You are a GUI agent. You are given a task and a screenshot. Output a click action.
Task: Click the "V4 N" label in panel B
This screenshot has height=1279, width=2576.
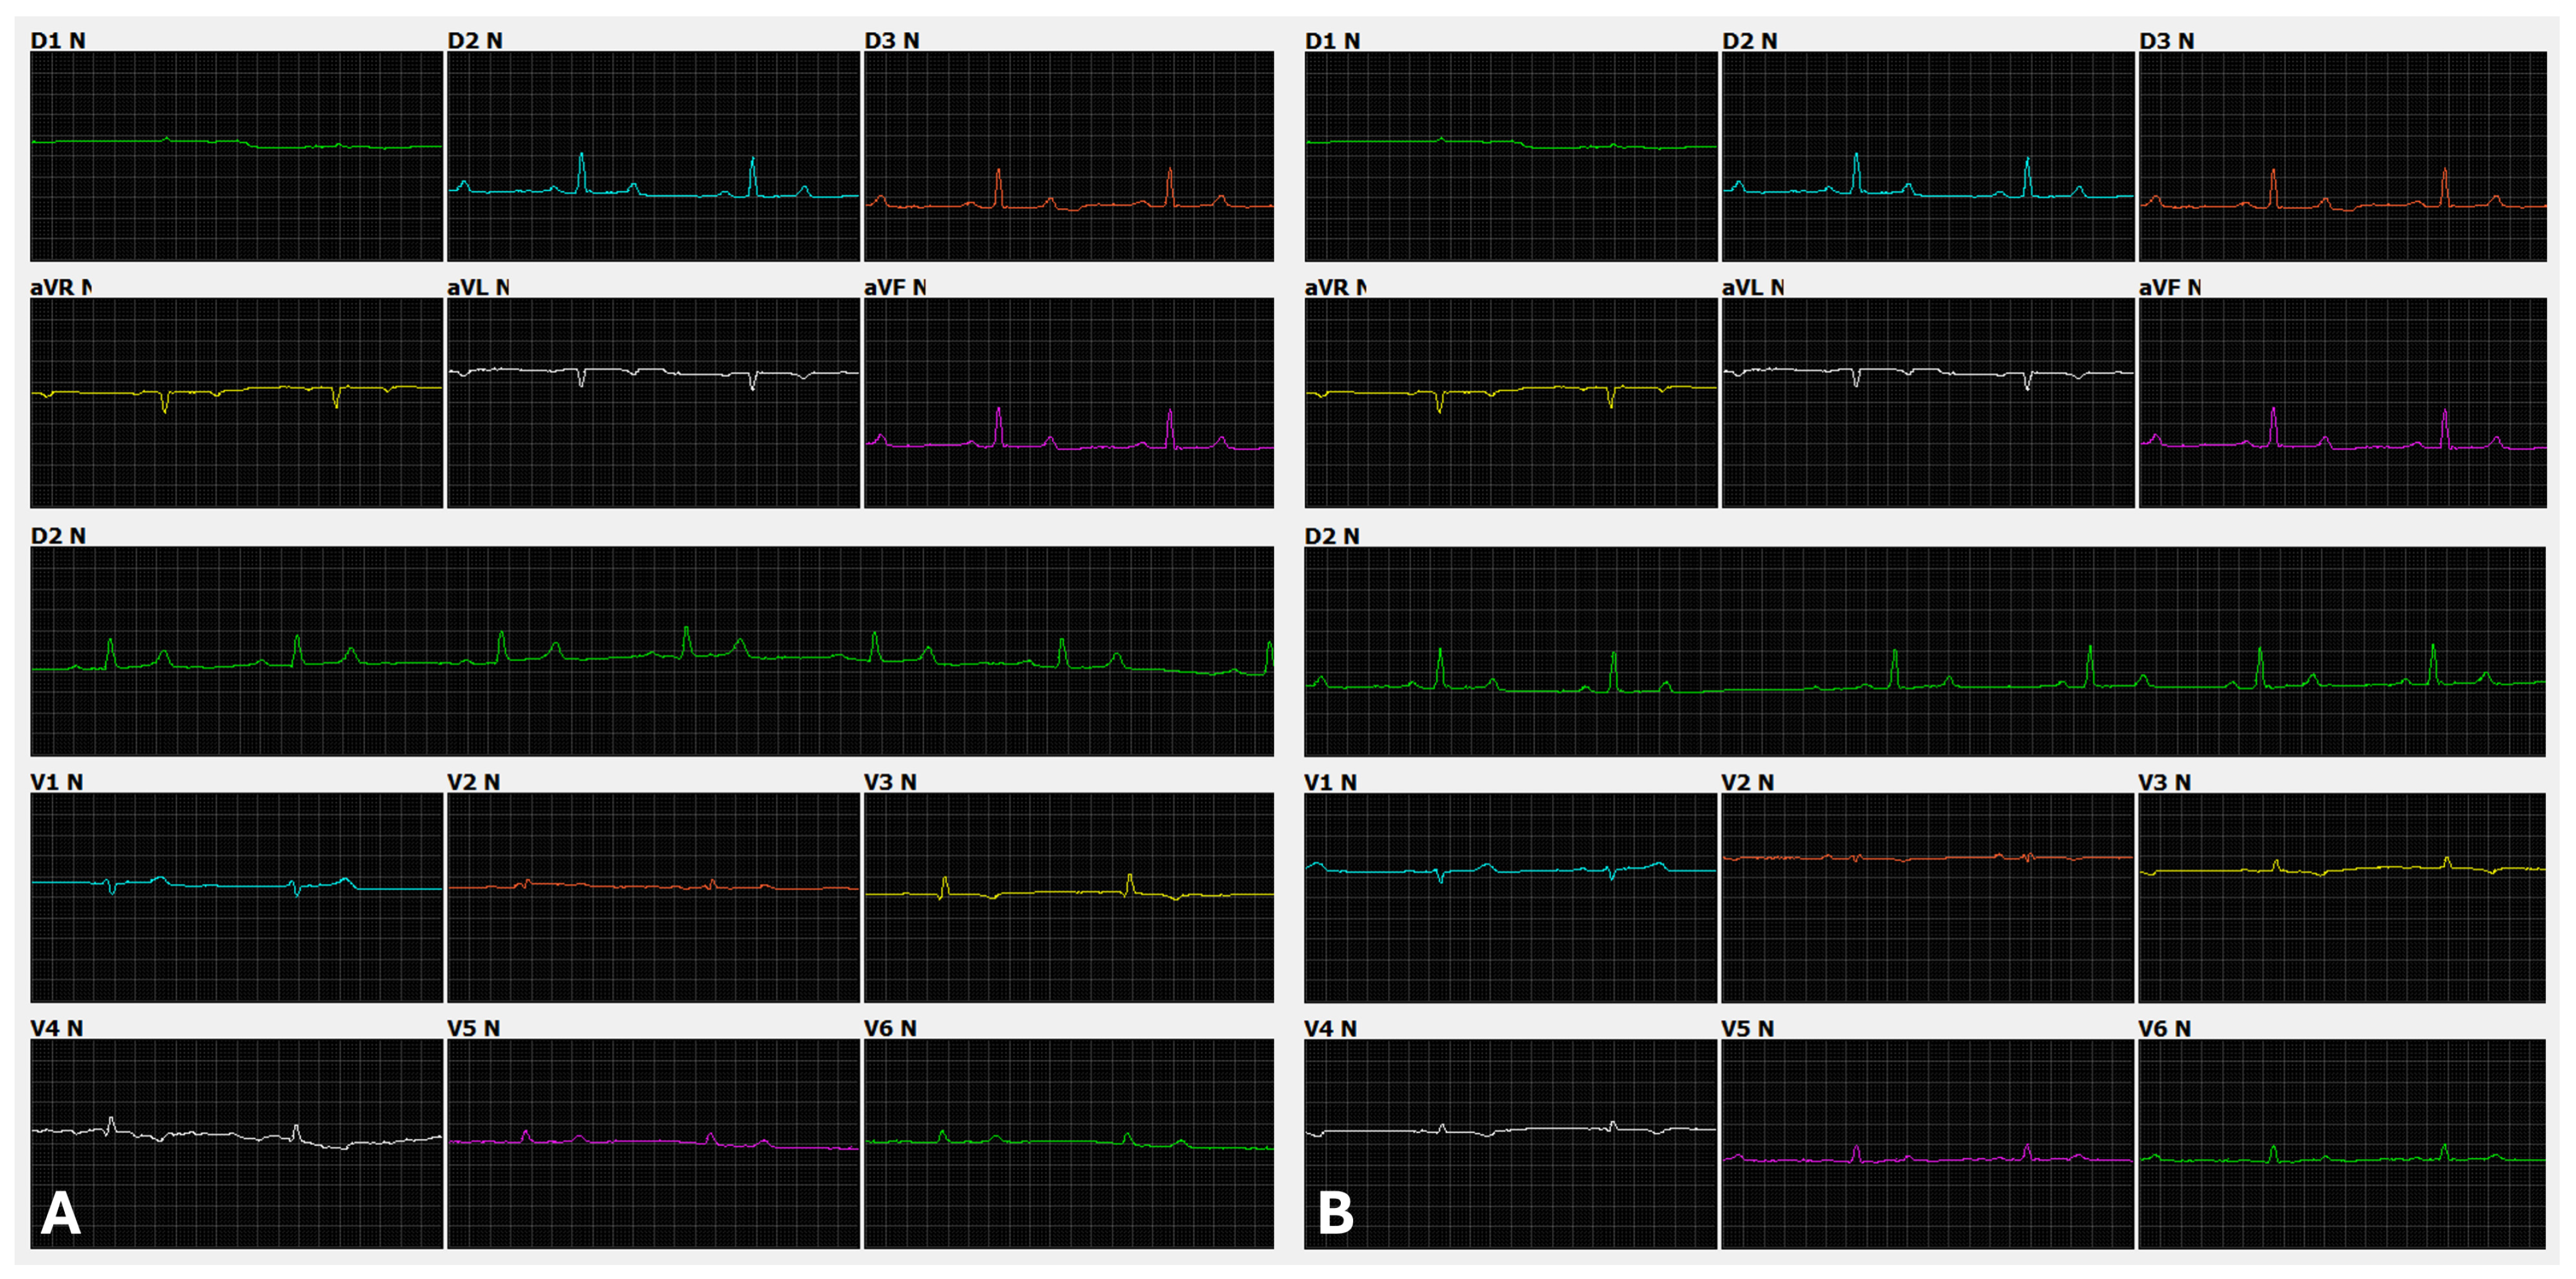click(1331, 1028)
